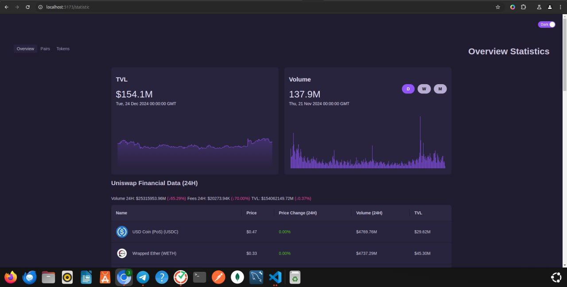Bookmark this page with the star icon
This screenshot has height=287, width=567.
pos(498,7)
